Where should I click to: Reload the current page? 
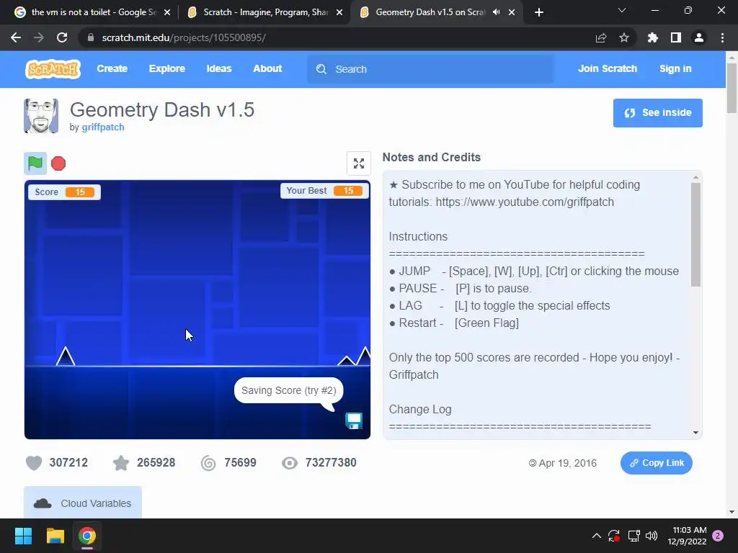tap(62, 37)
